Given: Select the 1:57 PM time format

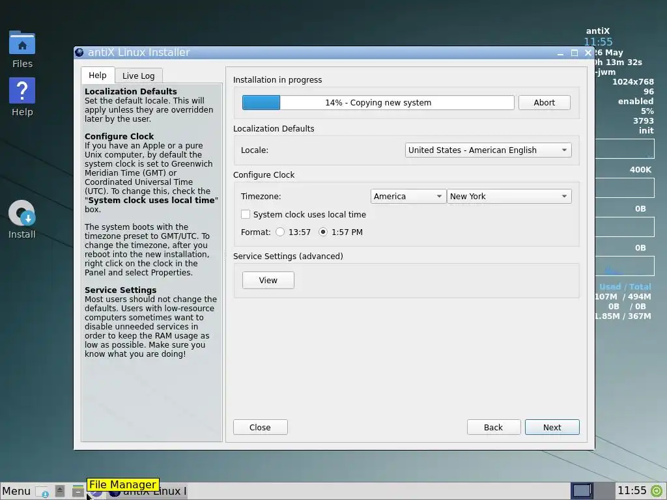Looking at the screenshot, I should click(x=323, y=232).
